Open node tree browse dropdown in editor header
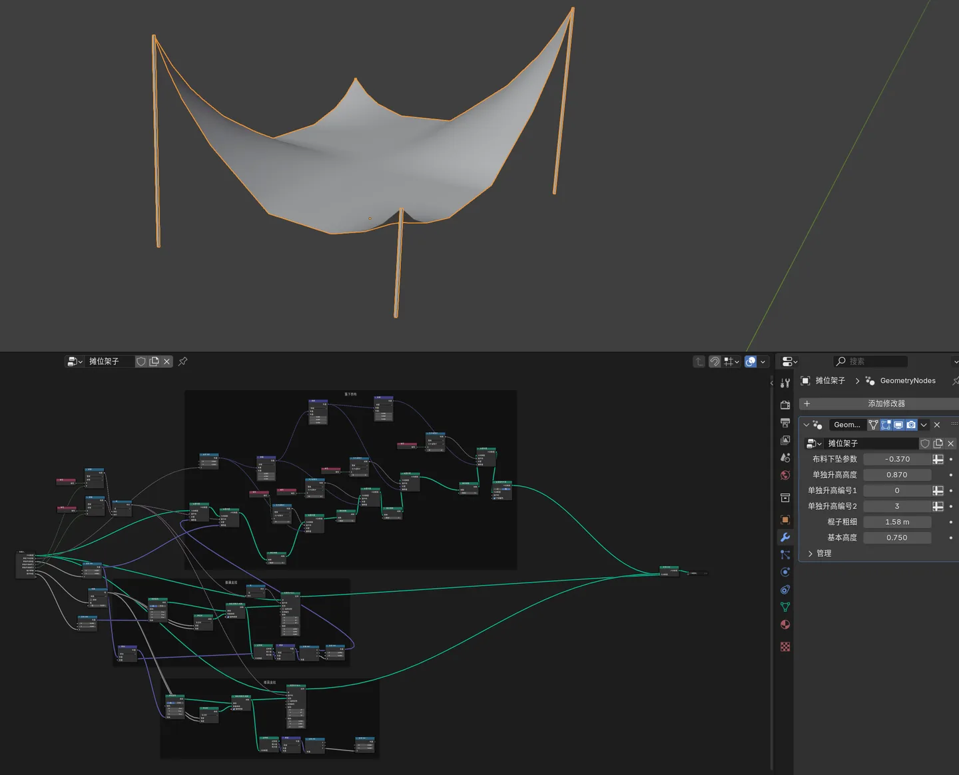The height and width of the screenshot is (775, 959). point(75,362)
